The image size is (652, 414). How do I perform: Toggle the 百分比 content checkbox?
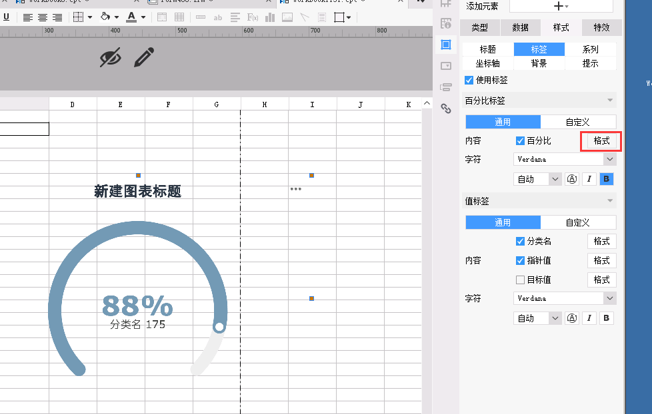click(520, 140)
